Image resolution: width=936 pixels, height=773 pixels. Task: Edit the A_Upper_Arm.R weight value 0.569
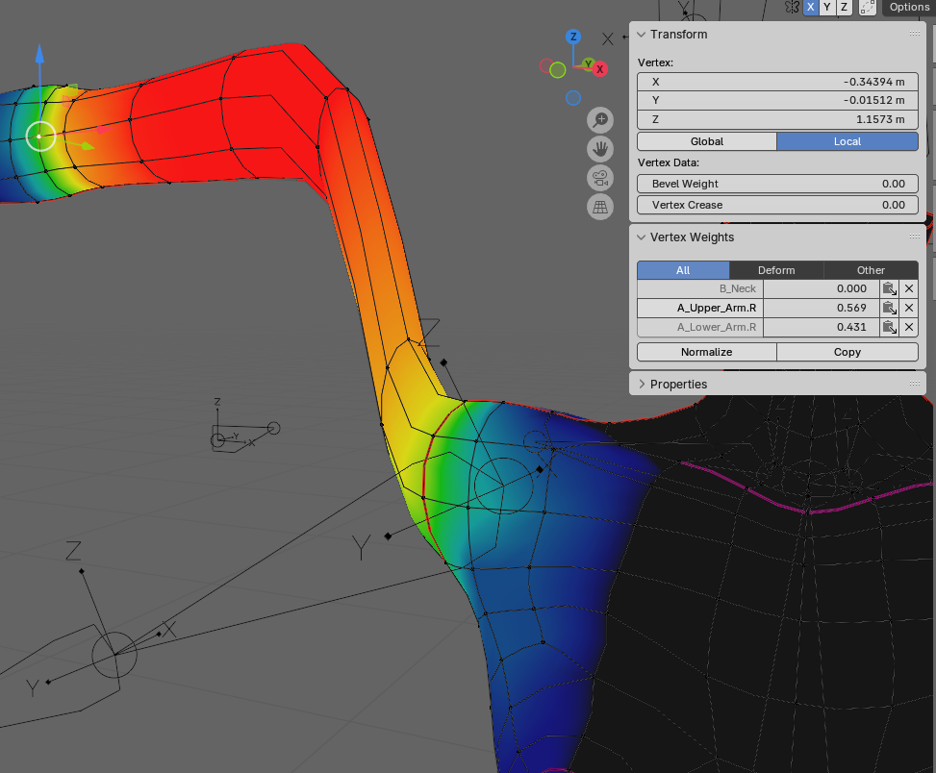point(822,308)
